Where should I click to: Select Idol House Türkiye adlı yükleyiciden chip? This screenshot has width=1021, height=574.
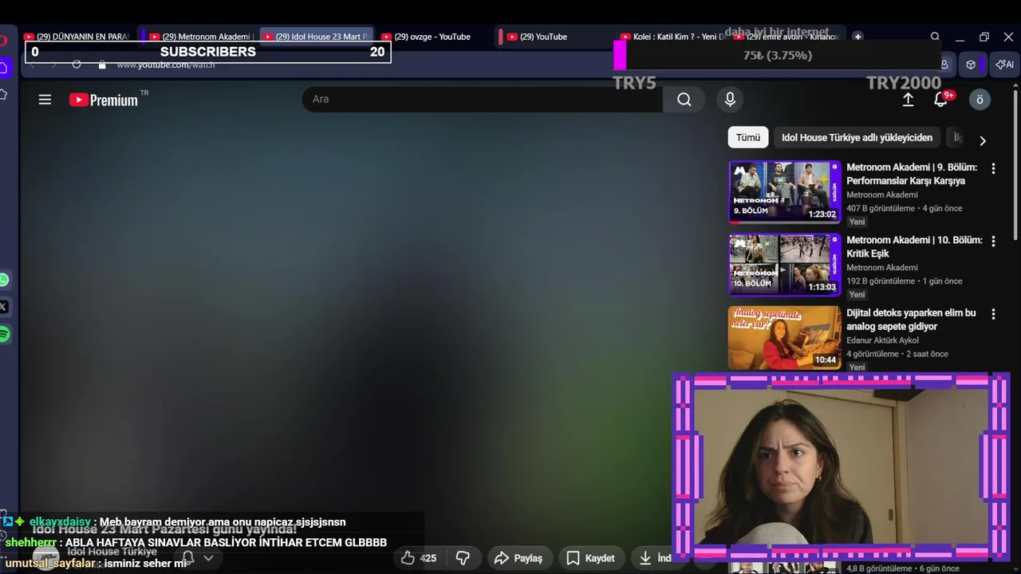tap(857, 137)
